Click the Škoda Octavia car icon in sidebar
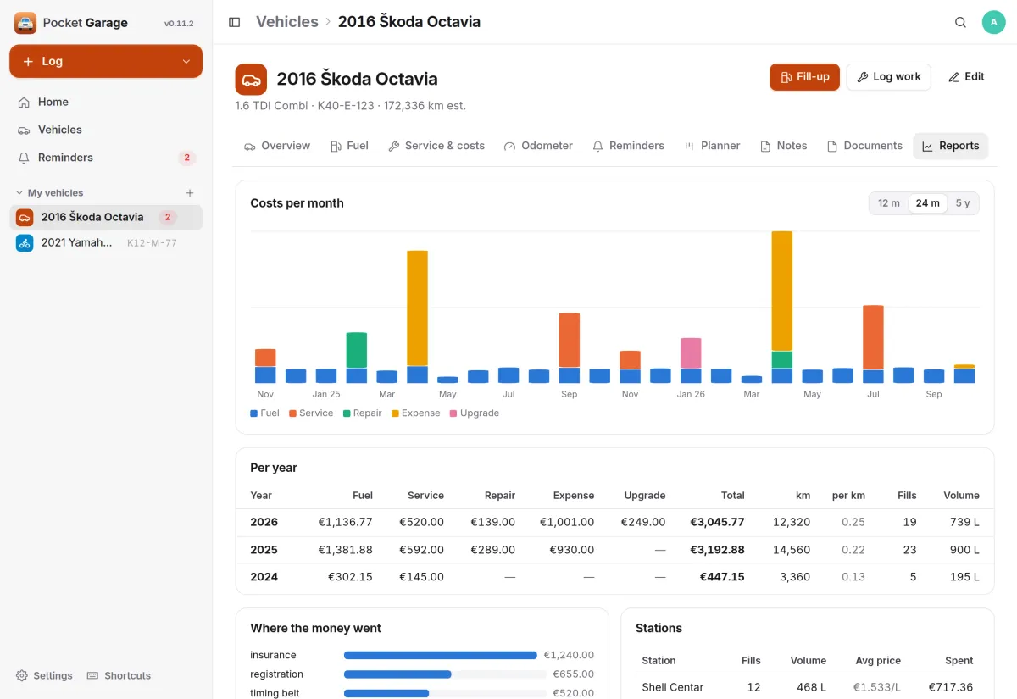This screenshot has height=699, width=1017. point(25,217)
